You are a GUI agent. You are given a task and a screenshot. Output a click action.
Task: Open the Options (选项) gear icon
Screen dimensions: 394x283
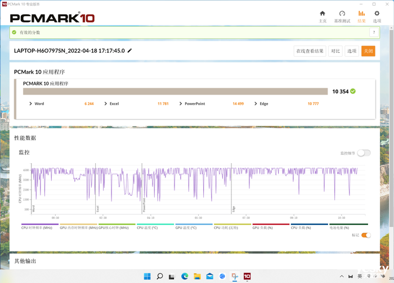[377, 14]
